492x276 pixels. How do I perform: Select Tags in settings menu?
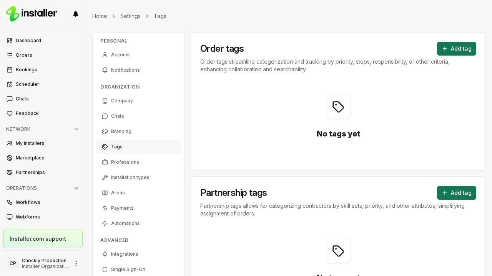point(138,147)
